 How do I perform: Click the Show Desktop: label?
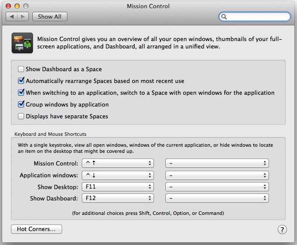tap(58, 187)
